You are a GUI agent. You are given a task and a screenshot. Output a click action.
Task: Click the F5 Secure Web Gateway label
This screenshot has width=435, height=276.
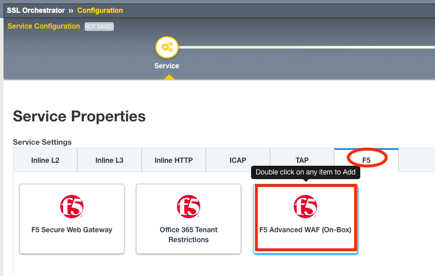pyautogui.click(x=72, y=230)
